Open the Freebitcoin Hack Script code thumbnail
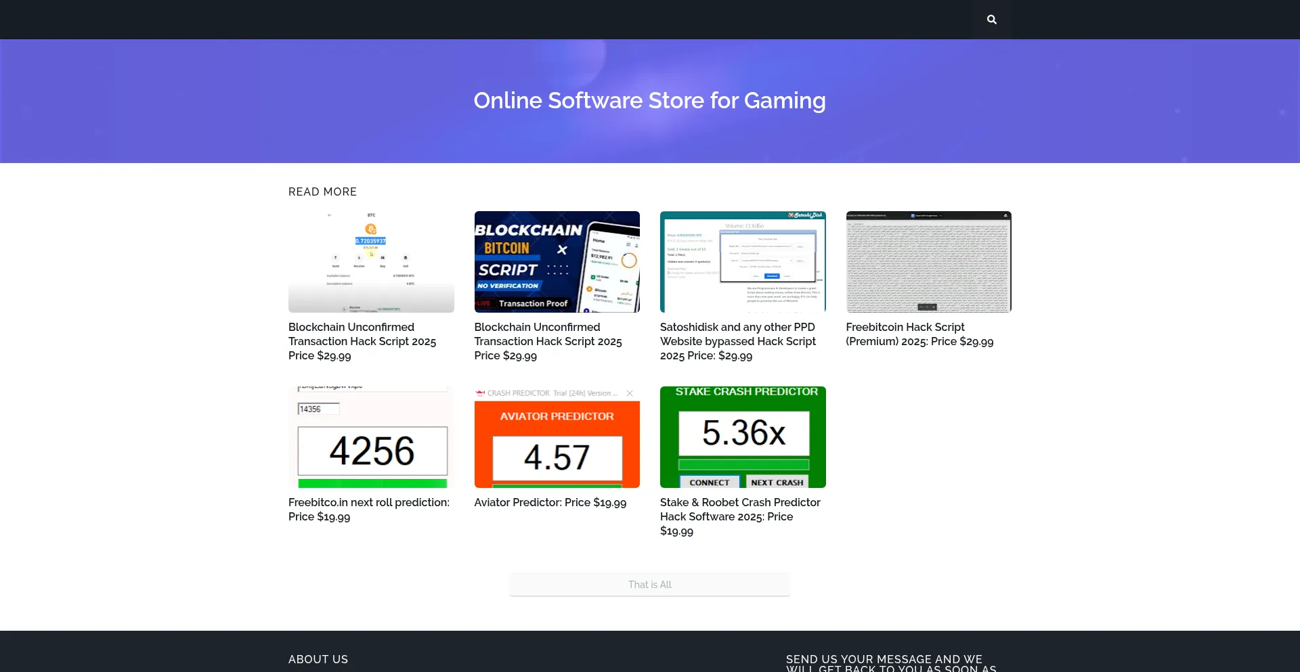The height and width of the screenshot is (672, 1300). [928, 262]
